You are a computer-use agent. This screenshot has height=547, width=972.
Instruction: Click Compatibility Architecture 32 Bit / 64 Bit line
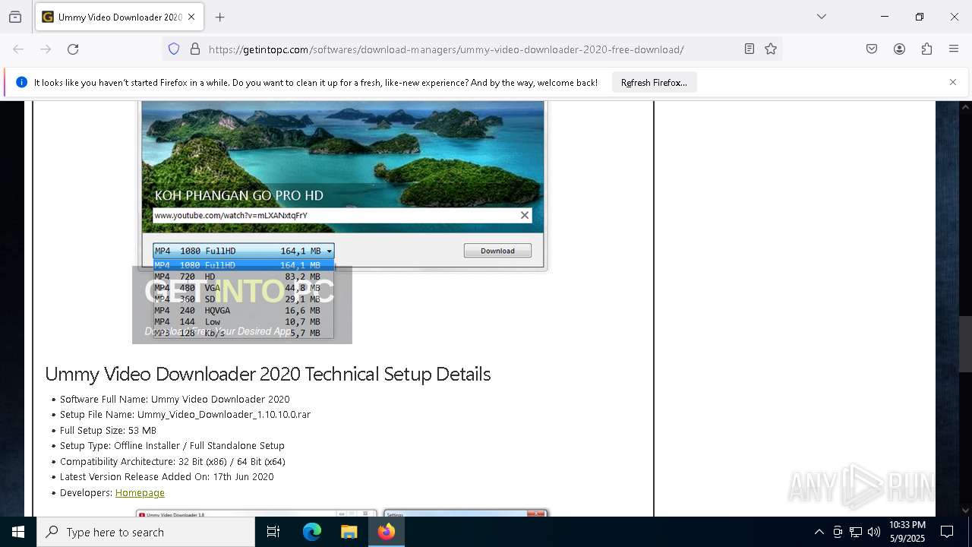pyautogui.click(x=172, y=462)
